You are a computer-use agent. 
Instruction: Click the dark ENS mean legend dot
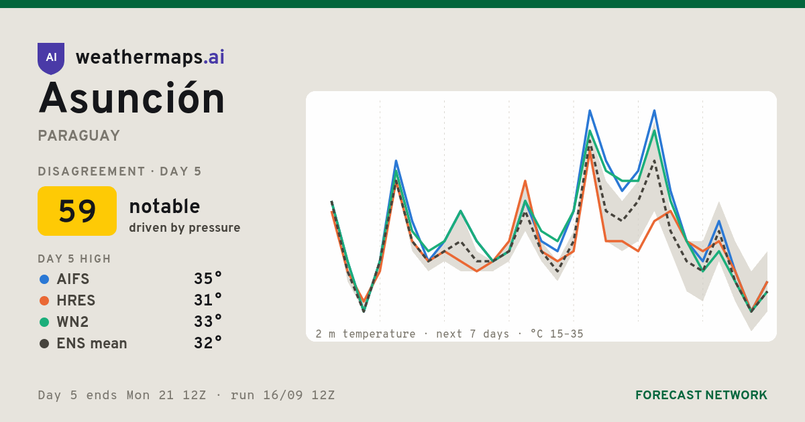(x=44, y=344)
